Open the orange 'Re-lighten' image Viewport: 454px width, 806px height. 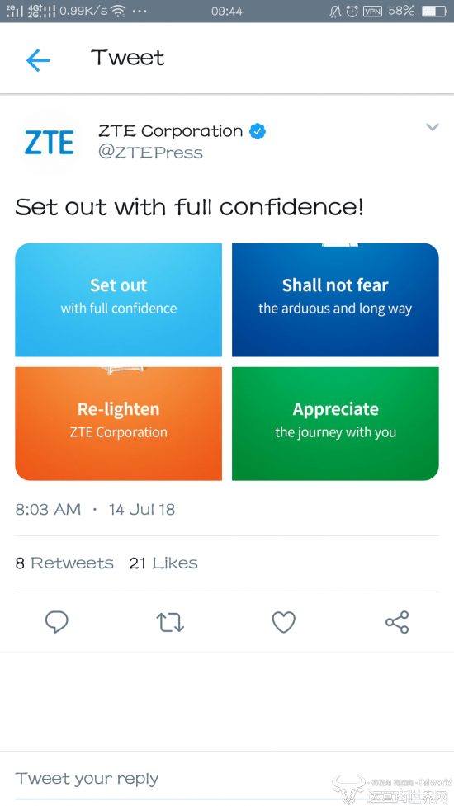118,423
